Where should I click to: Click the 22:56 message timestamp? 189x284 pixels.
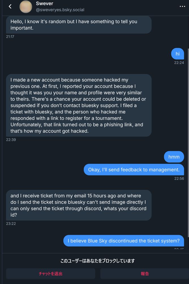(x=179, y=178)
